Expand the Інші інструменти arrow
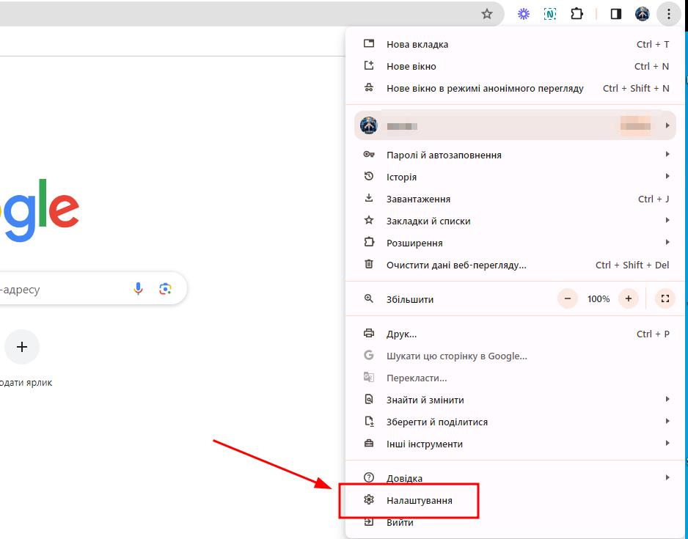The image size is (688, 539). [667, 442]
